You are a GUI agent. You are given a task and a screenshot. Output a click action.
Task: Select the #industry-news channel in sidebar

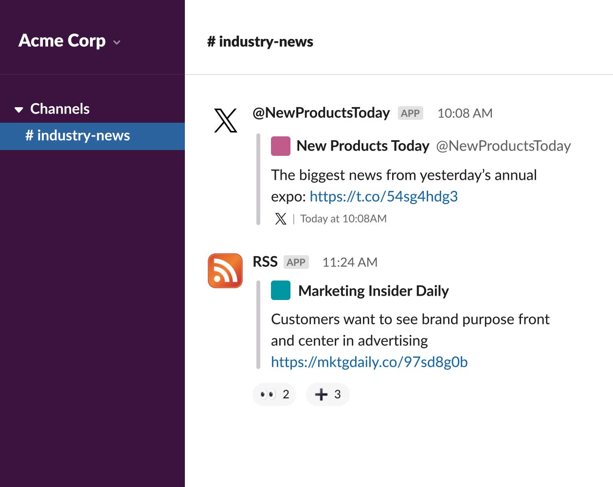point(92,136)
